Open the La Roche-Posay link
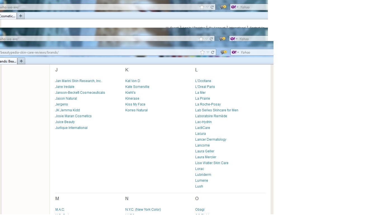382x216 pixels. click(x=208, y=104)
